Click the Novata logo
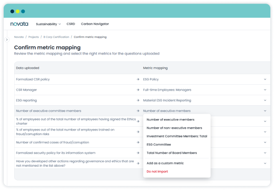 (x=19, y=24)
